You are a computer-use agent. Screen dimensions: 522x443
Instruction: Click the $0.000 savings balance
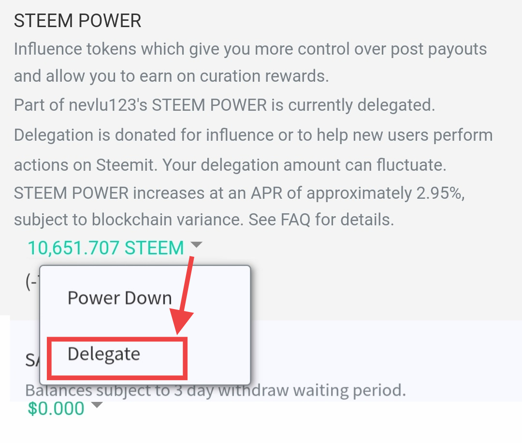(x=56, y=409)
